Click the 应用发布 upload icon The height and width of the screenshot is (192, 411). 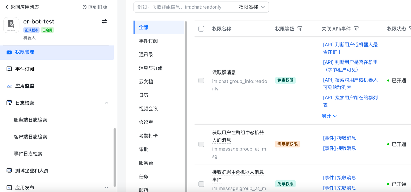[9, 187]
